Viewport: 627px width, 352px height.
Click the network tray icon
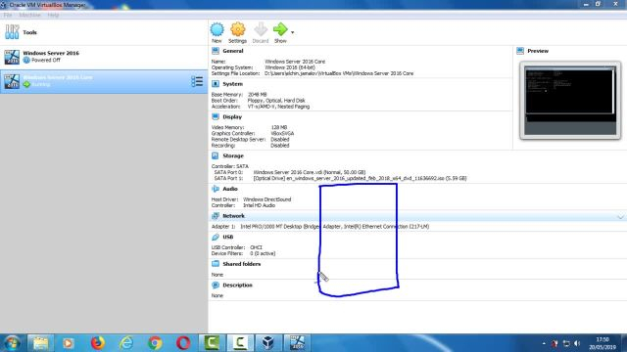coord(566,343)
